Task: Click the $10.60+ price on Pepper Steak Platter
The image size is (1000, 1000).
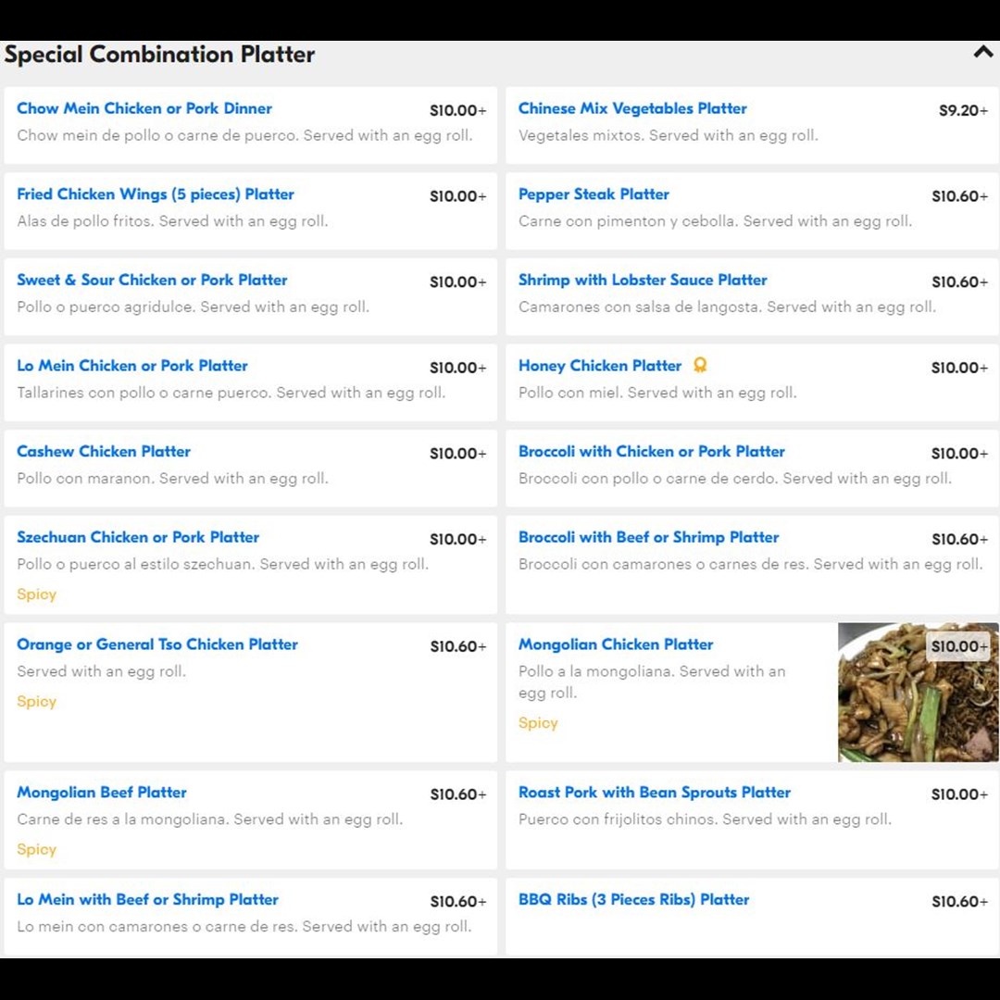Action: click(960, 195)
